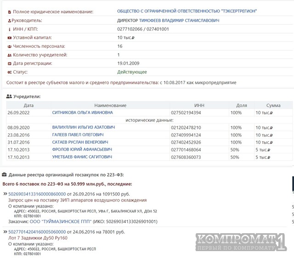Screen dimensions: 294x258
Task: Open customer ООО ТУЙМАЗИНСКОЕ ГПП link
Action: pos(61,222)
